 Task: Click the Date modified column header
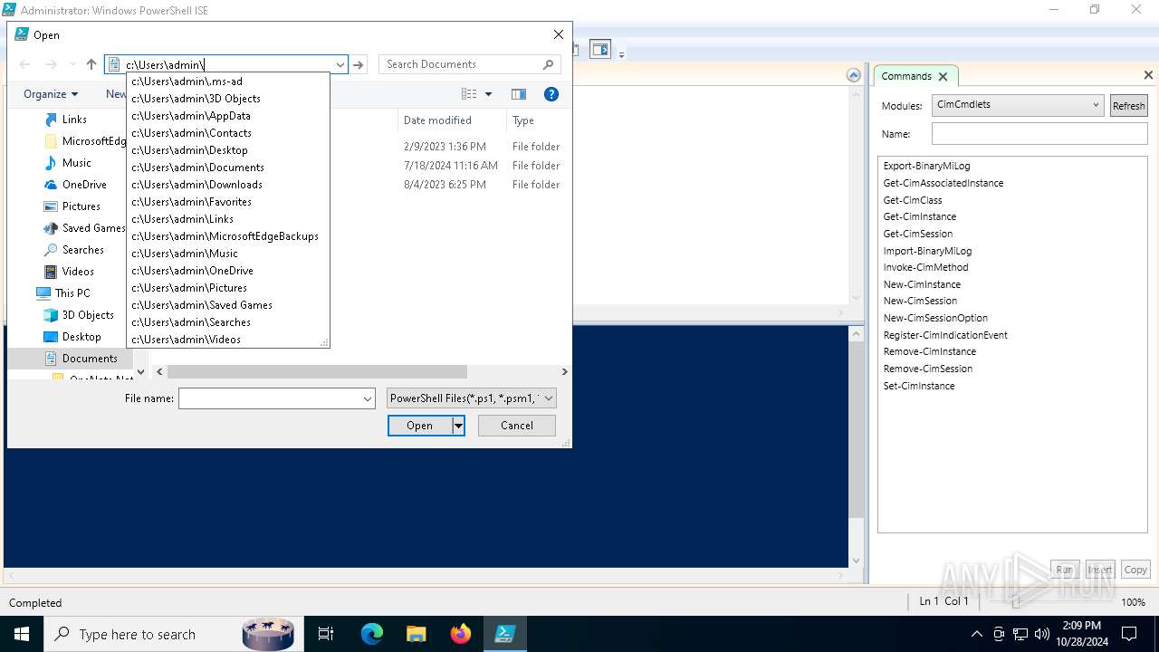(437, 120)
